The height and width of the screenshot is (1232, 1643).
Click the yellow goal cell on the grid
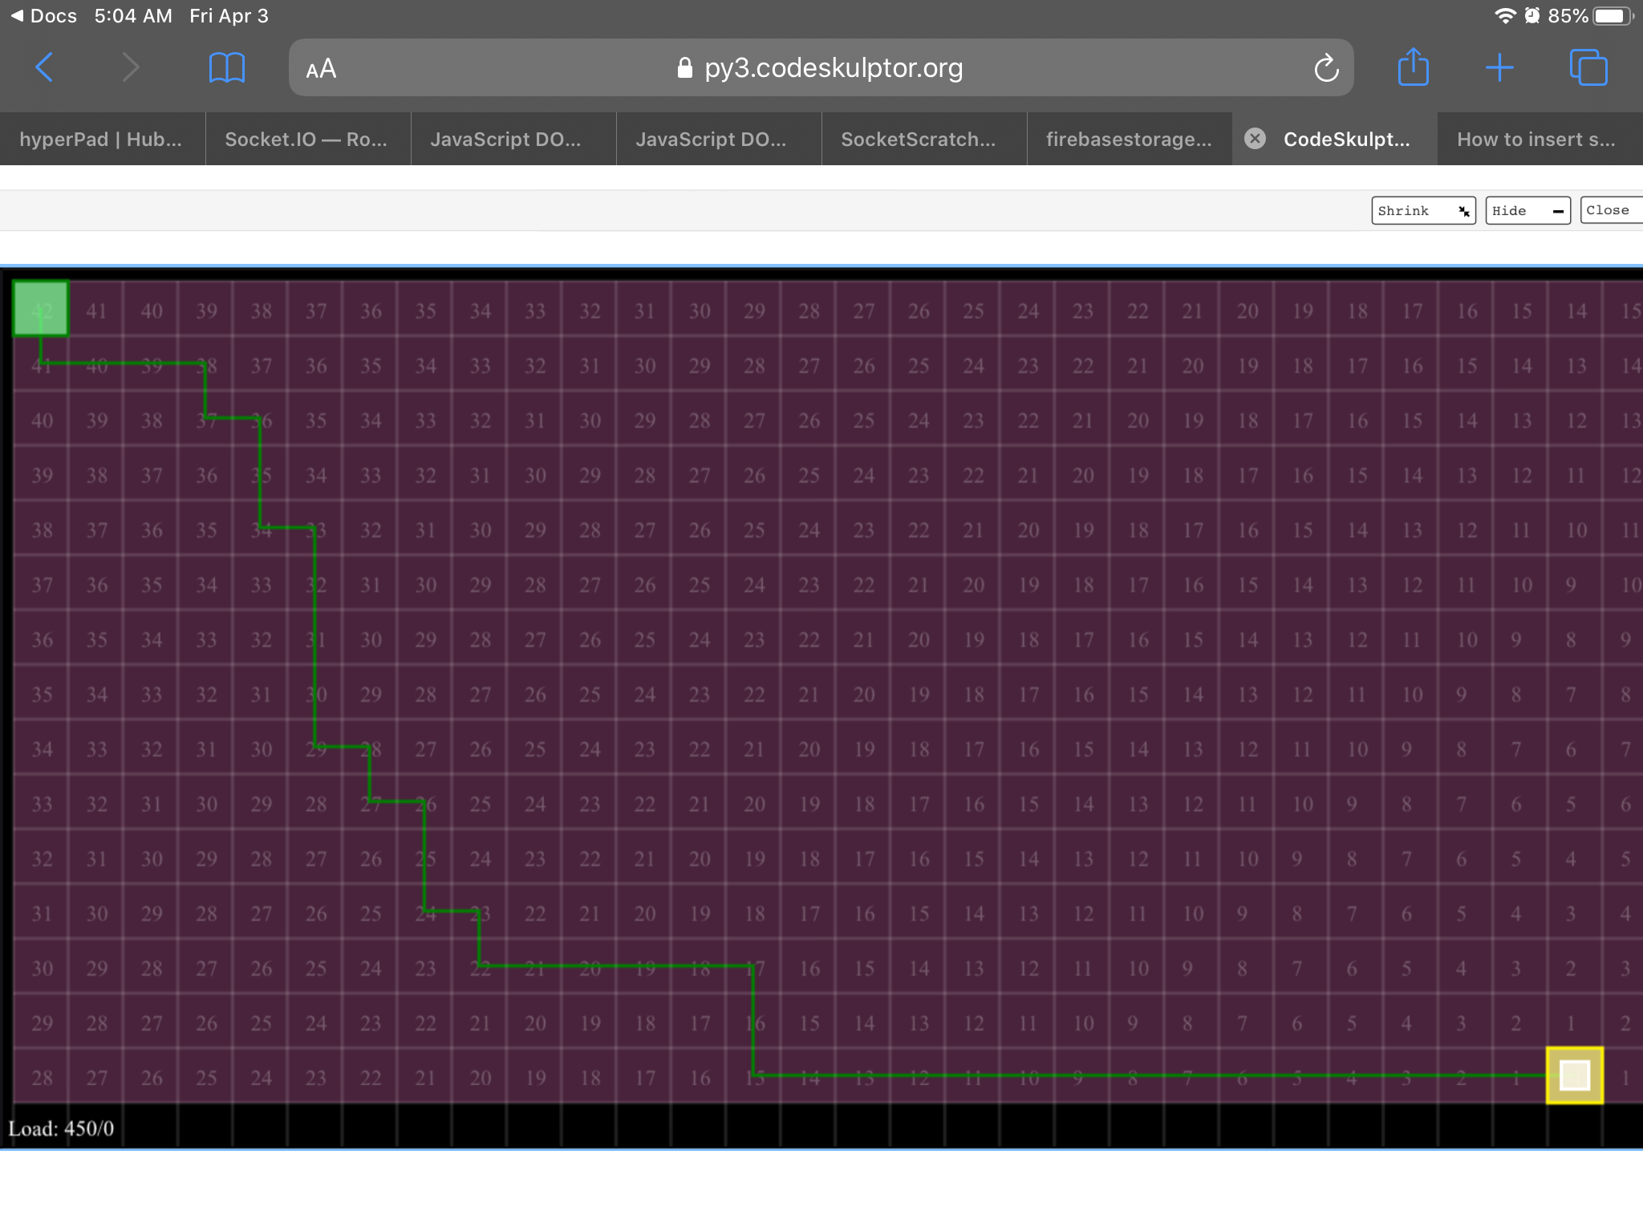pyautogui.click(x=1574, y=1076)
